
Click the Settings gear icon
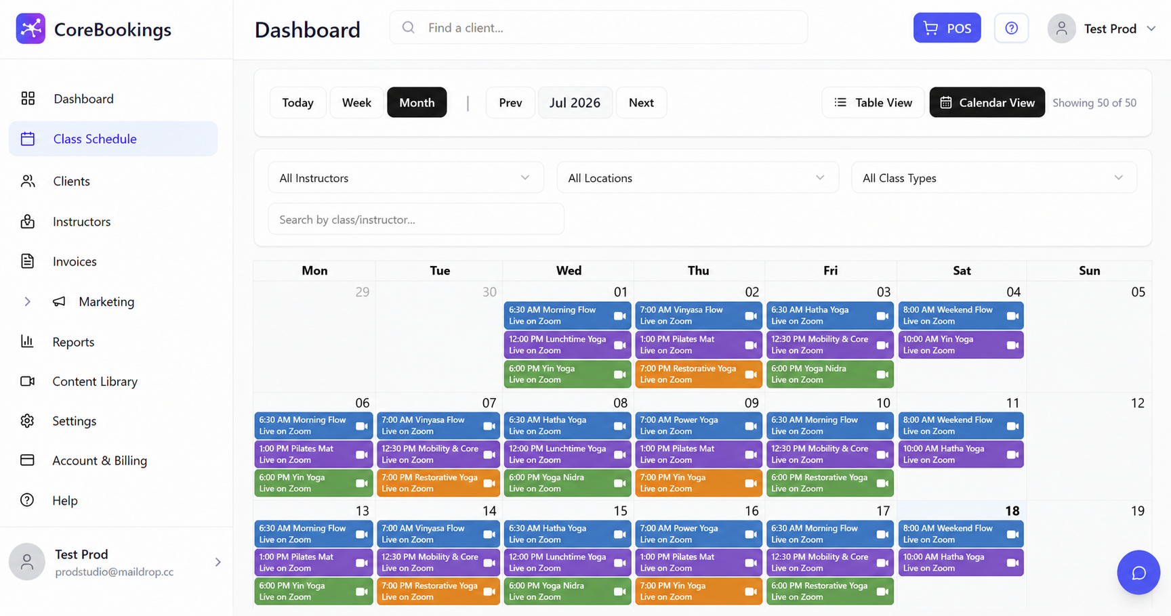(28, 420)
